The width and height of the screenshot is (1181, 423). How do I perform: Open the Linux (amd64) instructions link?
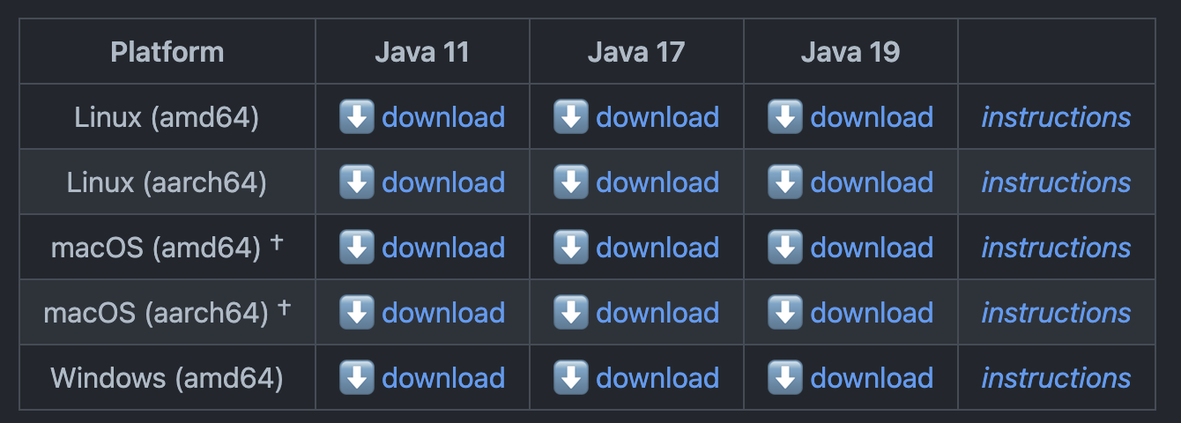[1056, 116]
